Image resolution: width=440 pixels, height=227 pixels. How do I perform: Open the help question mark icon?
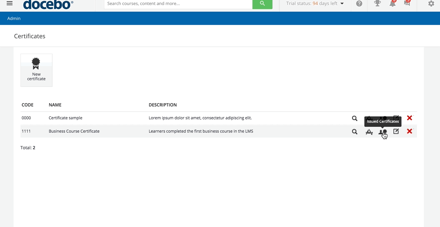(359, 4)
